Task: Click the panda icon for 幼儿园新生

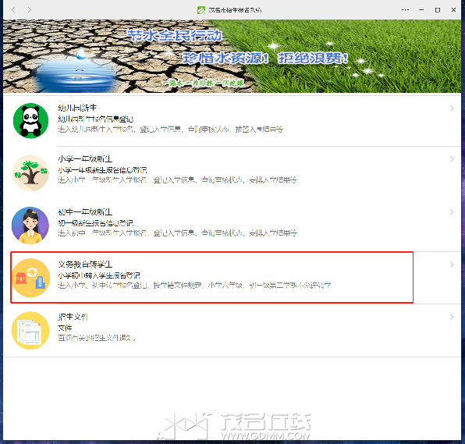Action: coord(31,120)
